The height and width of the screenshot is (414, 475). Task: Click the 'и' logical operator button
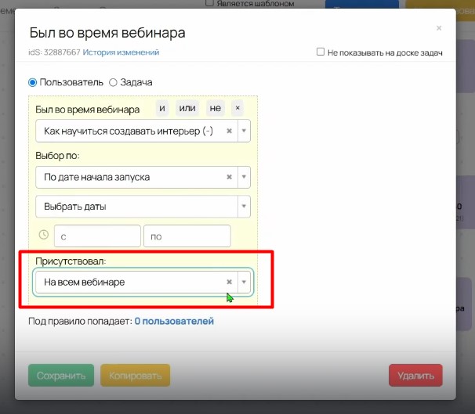pos(162,109)
